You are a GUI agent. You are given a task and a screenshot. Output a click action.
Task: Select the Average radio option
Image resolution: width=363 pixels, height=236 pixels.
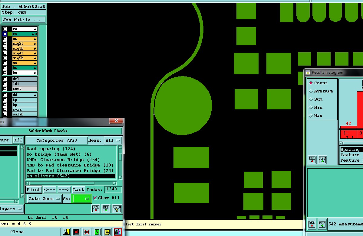(x=311, y=91)
